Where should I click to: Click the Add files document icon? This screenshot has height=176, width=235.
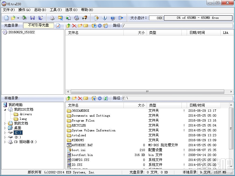(96, 18)
